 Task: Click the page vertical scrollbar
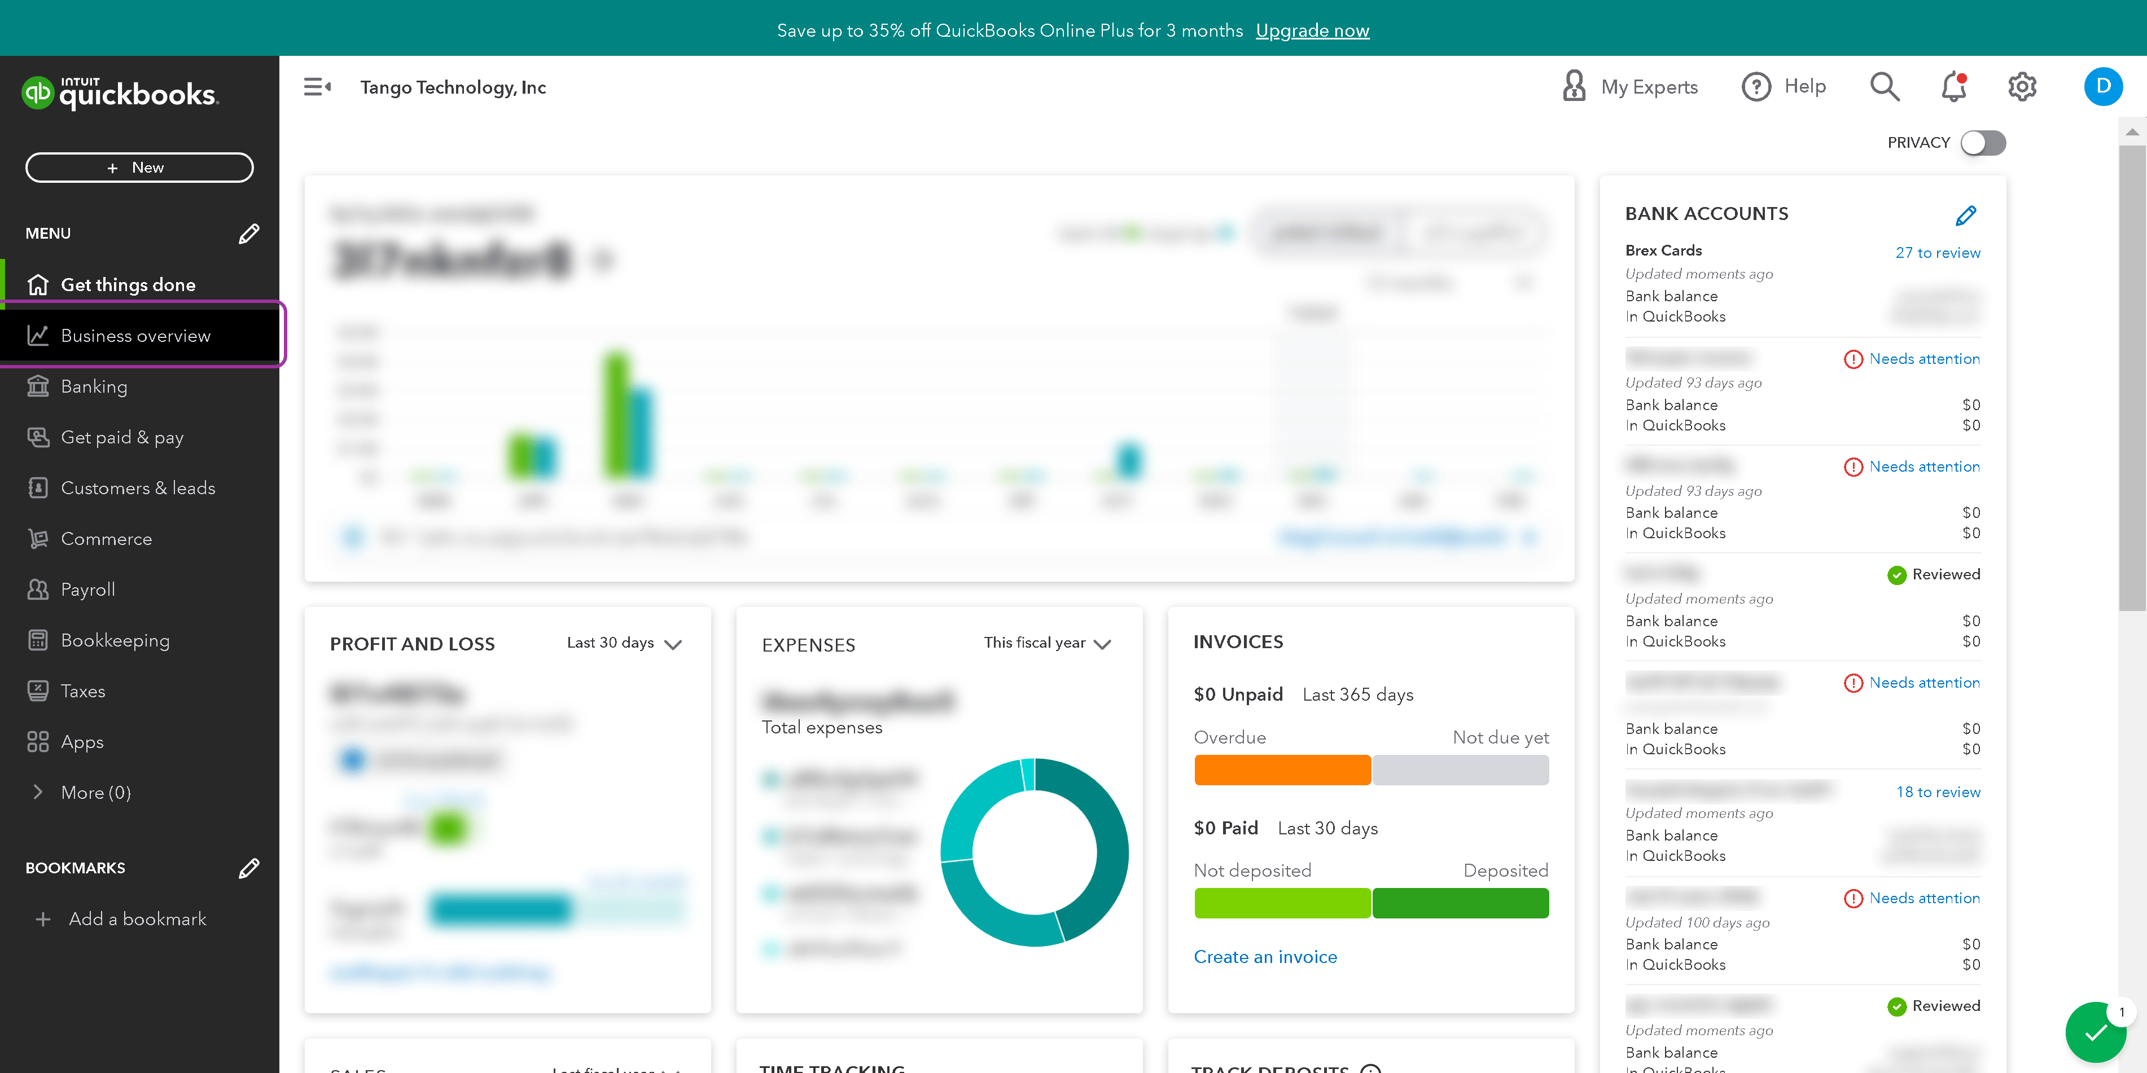point(2132,379)
